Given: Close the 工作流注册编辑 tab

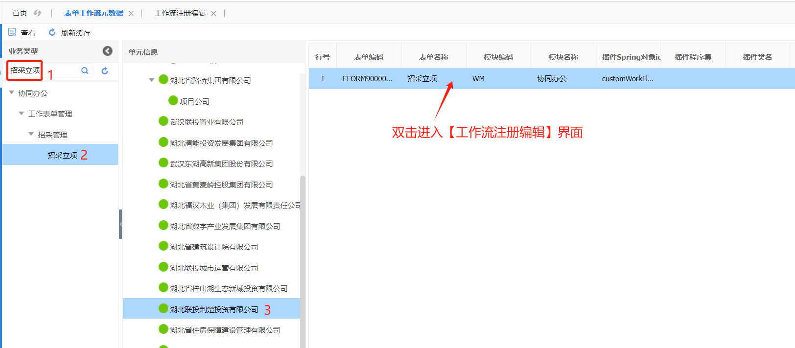Looking at the screenshot, I should 213,13.
